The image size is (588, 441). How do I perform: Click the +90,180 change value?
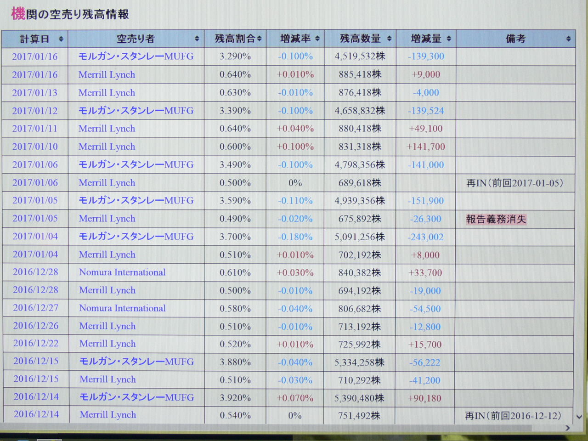[424, 398]
